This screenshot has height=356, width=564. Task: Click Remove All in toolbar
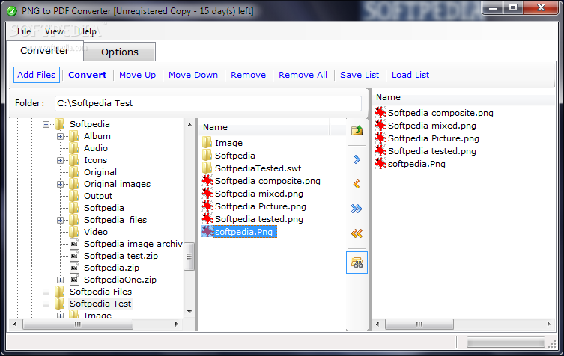click(x=303, y=75)
